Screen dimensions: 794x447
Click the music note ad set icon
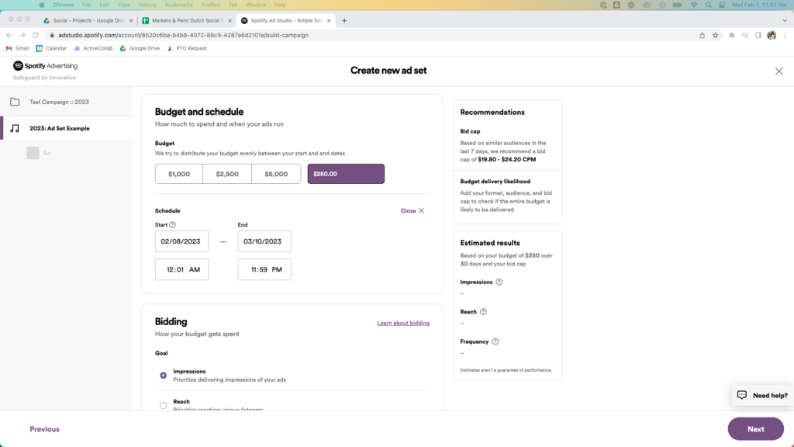[x=15, y=128]
